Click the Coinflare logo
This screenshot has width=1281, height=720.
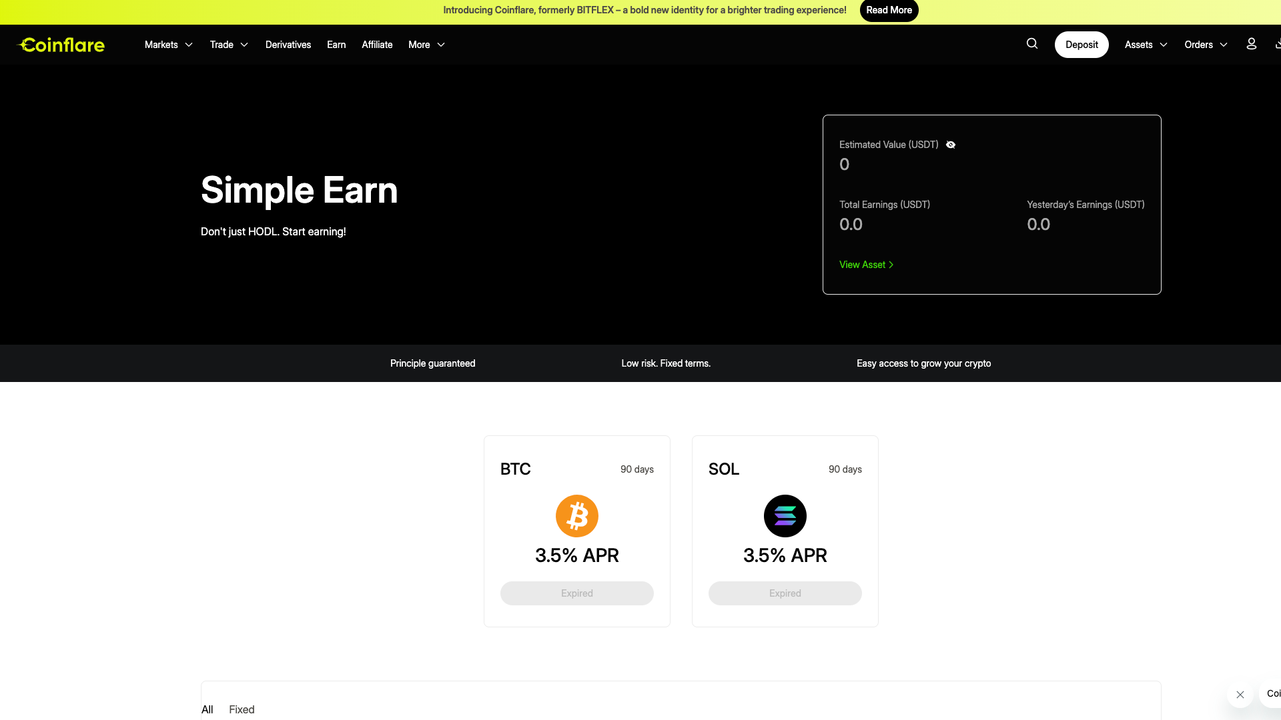pyautogui.click(x=61, y=45)
